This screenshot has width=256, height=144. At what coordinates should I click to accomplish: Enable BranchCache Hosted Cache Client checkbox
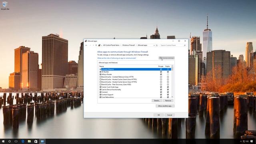pos(100,79)
